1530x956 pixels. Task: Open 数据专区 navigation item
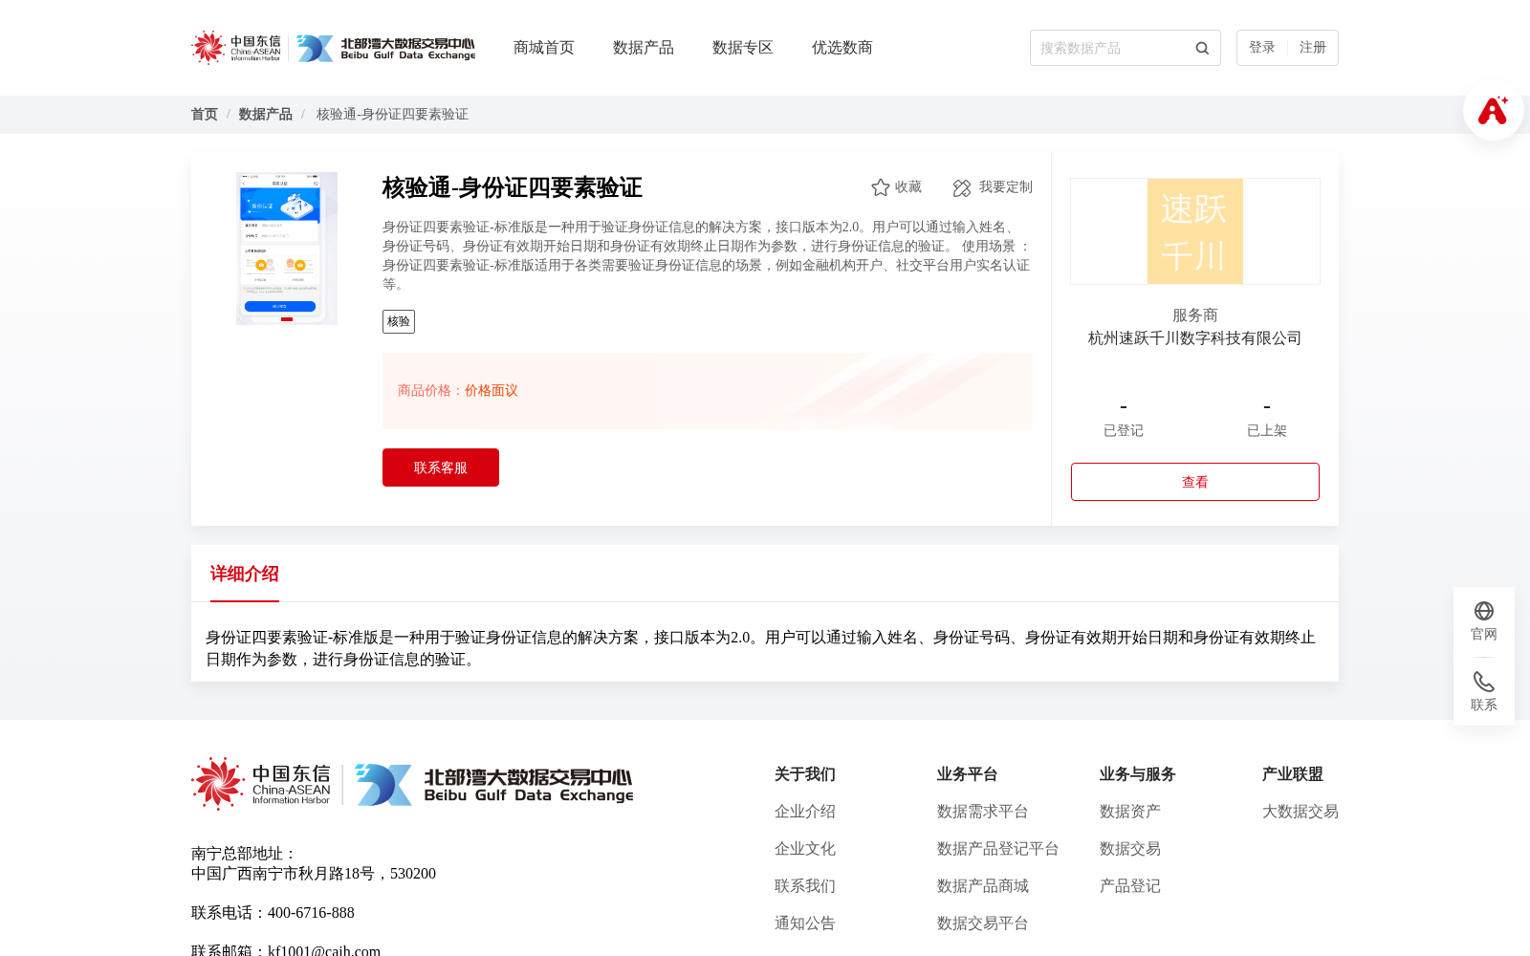[x=743, y=48]
